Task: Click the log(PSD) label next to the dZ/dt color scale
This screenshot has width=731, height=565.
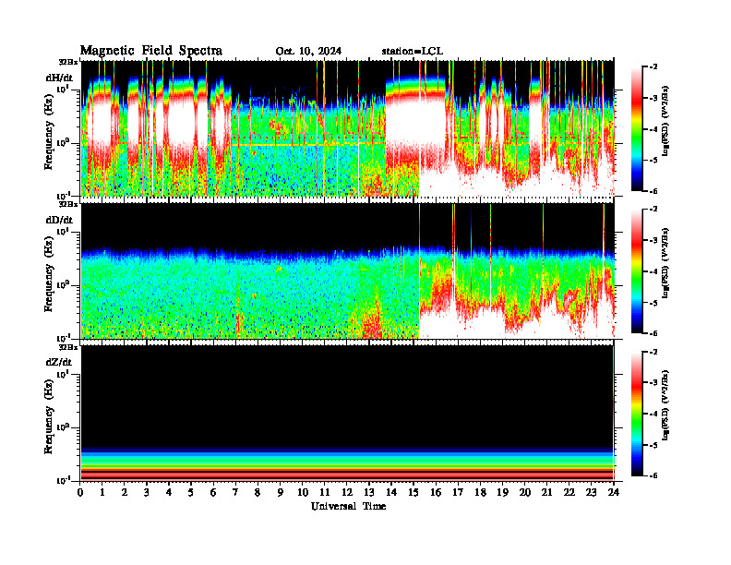Action: (x=665, y=405)
